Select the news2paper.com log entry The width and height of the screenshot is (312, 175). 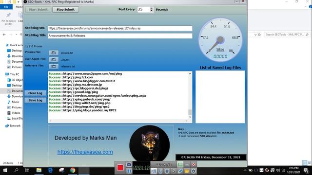pos(85,73)
